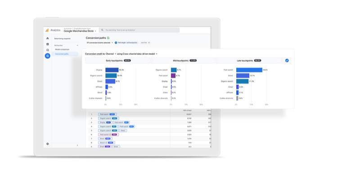This screenshot has height=179, width=338.
Task: Click the Attribution section heading
Action: (59, 45)
